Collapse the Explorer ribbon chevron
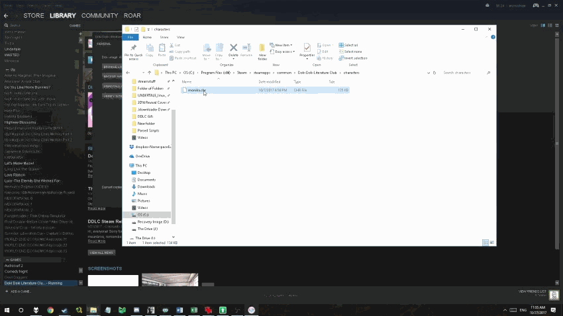Screen dimensions: 563x316 click(487, 37)
